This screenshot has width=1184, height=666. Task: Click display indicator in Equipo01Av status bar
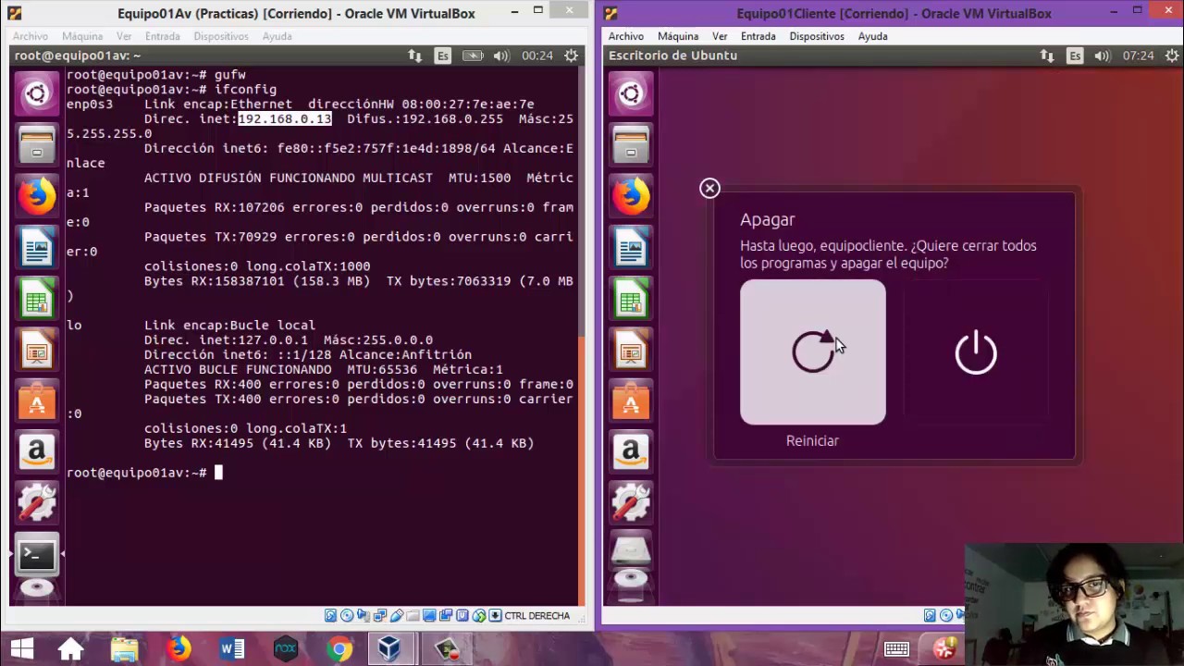[x=430, y=616]
